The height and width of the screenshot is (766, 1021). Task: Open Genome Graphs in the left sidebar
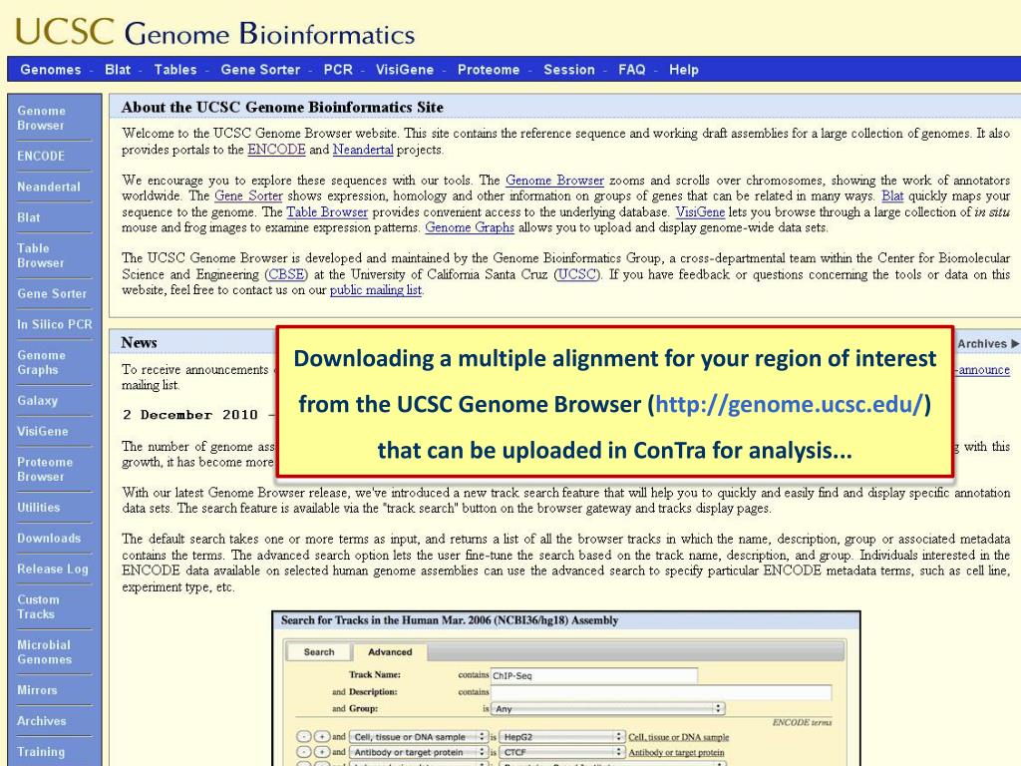[42, 362]
